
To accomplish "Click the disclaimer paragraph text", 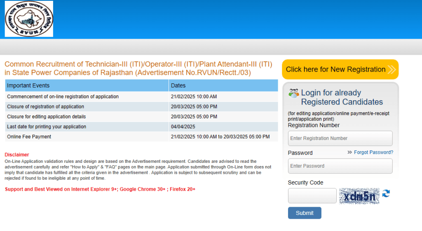I will coord(138,170).
